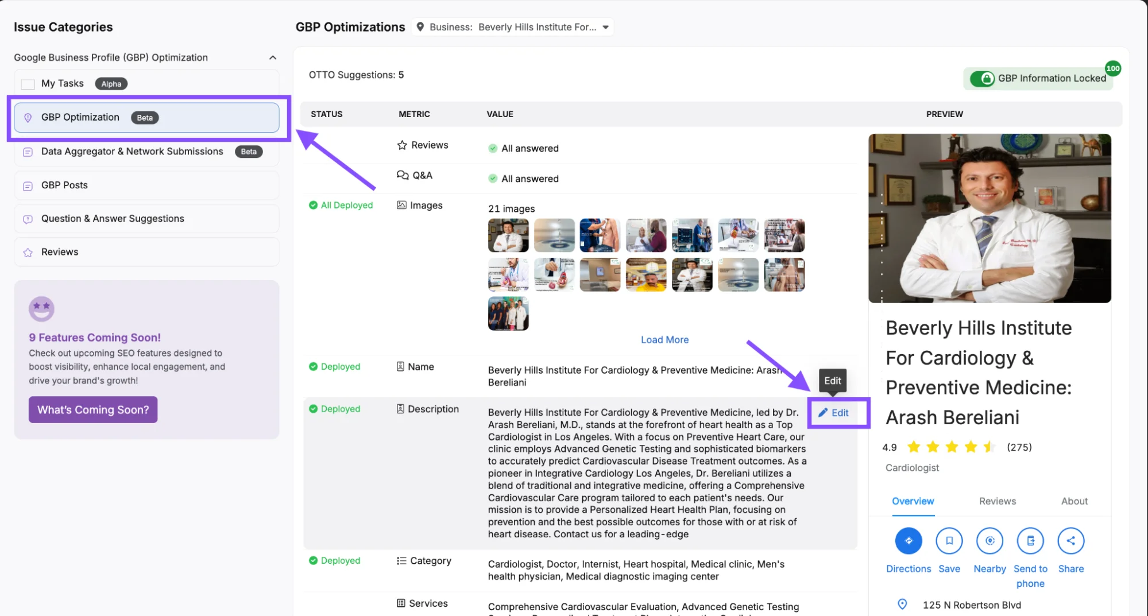
Task: Click the Business location pin icon
Action: click(x=420, y=27)
